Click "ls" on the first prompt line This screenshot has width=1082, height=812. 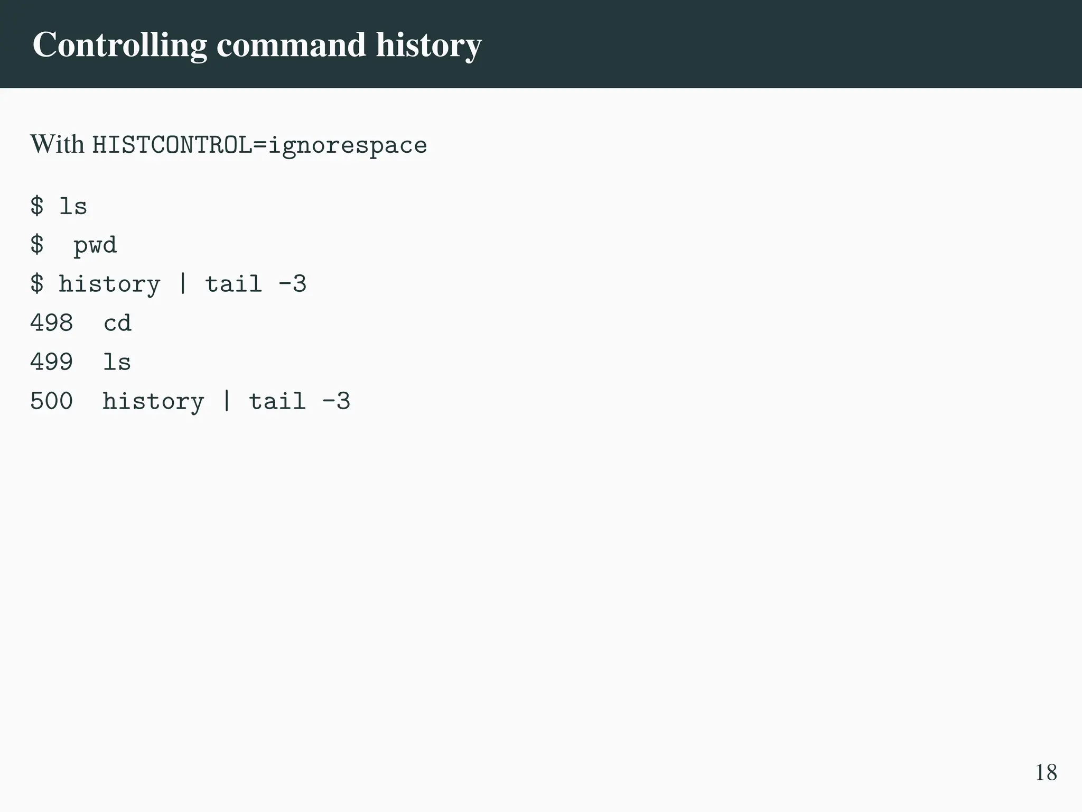tap(73, 206)
